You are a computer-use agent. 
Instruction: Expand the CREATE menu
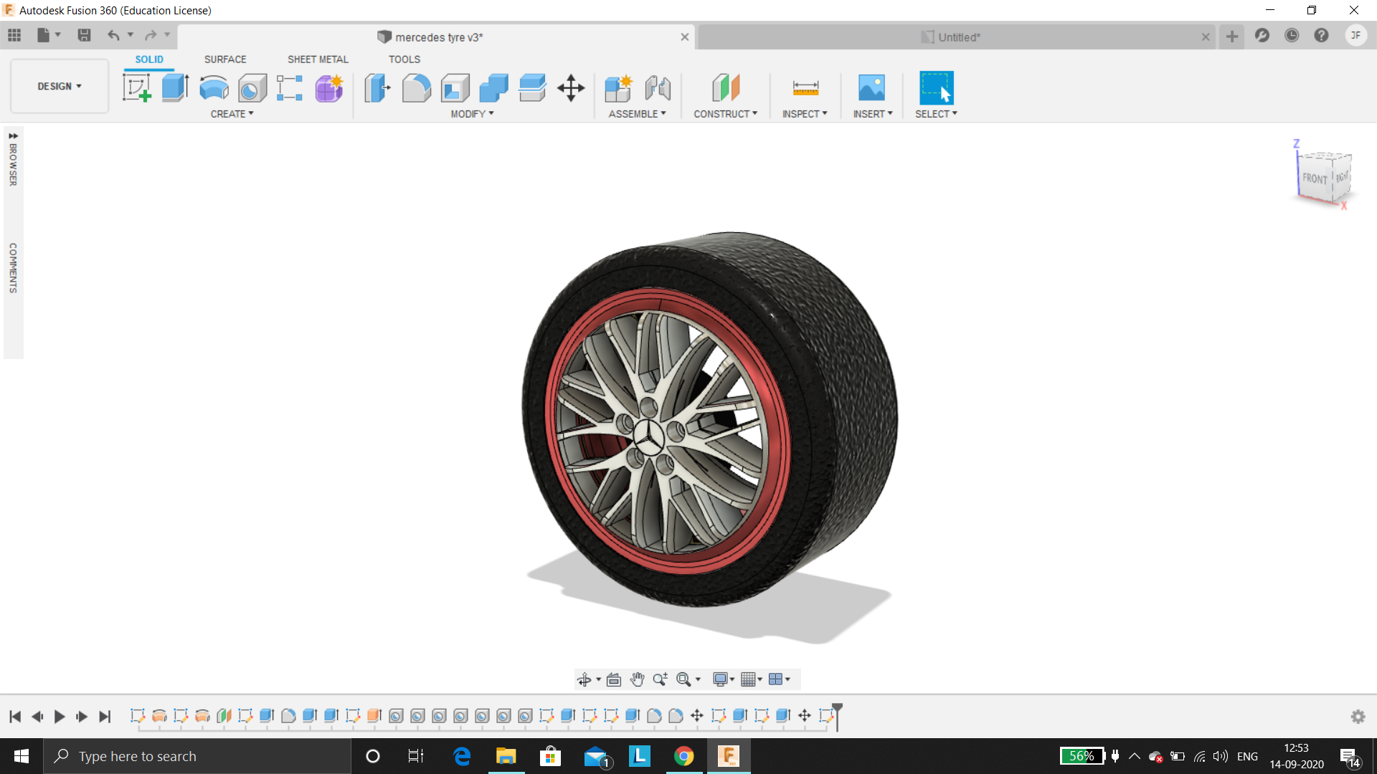(x=232, y=114)
